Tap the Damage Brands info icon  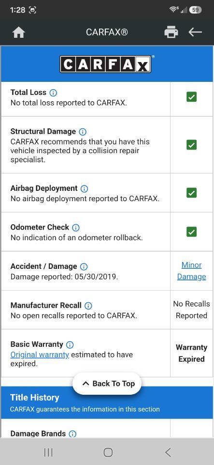point(72,434)
